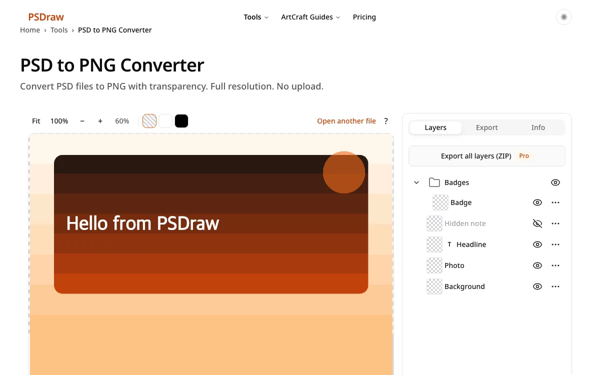Hide the Background layer

537,286
